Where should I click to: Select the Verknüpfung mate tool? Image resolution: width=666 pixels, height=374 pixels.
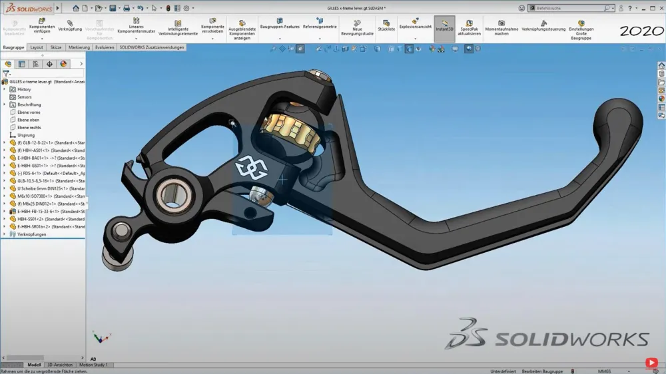point(70,26)
